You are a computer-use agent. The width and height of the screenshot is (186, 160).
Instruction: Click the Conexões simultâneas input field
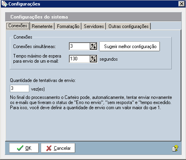pos(80,46)
